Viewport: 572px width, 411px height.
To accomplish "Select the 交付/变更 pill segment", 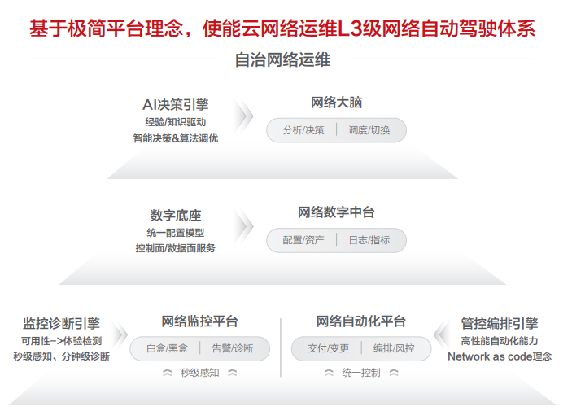I will (x=329, y=348).
